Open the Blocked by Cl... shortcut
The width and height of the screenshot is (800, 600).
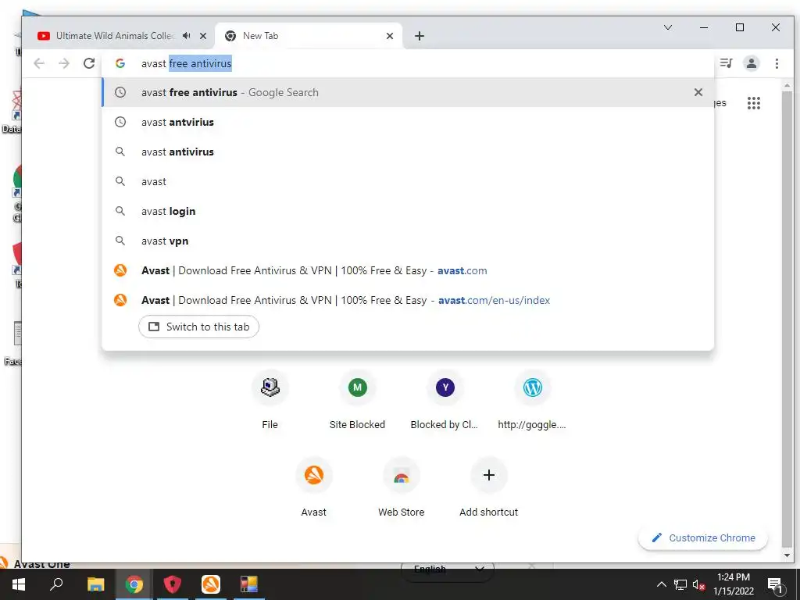point(445,401)
